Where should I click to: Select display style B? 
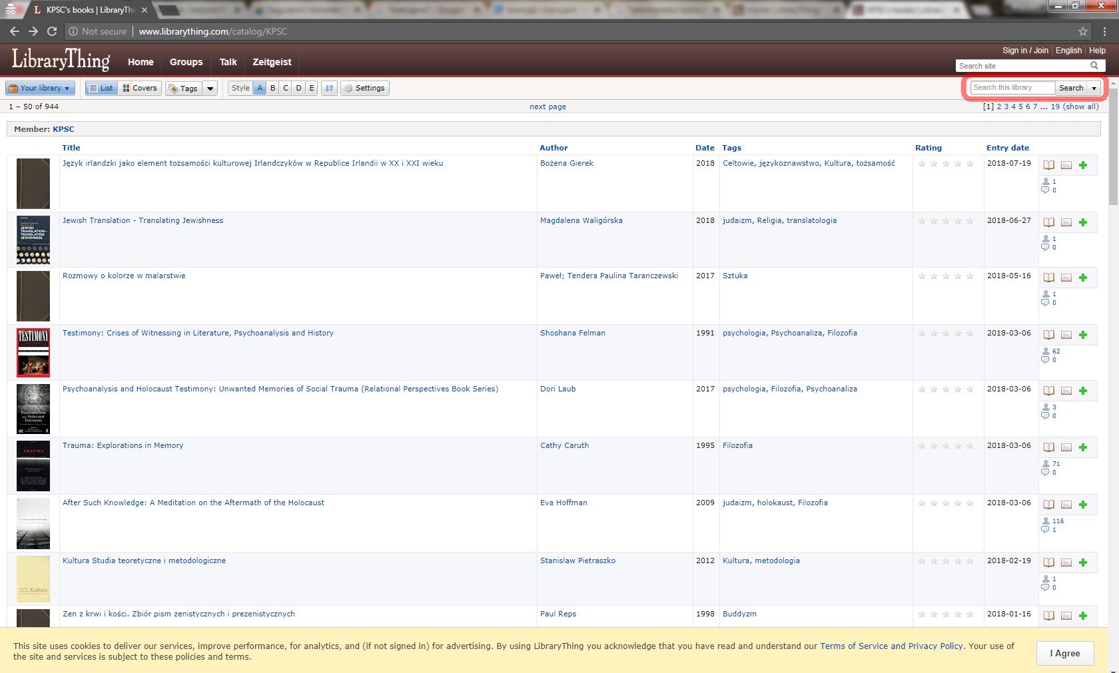coord(272,88)
